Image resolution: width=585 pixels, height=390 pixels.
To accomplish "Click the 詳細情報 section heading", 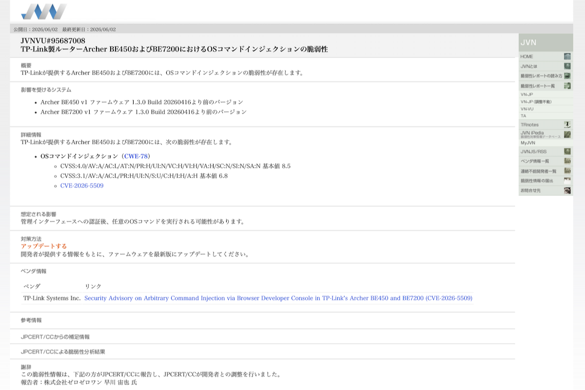I will click(x=31, y=134).
